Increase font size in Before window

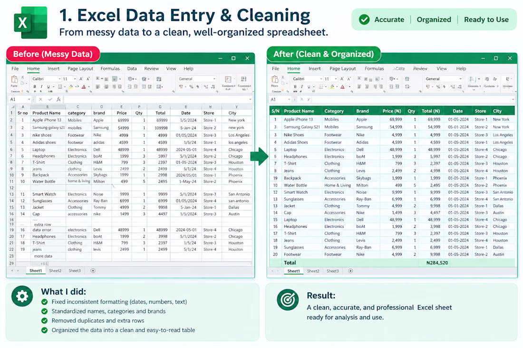click(81, 79)
